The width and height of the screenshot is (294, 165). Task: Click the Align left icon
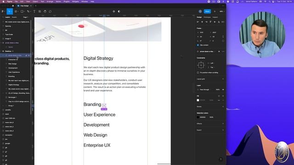coord(198,22)
